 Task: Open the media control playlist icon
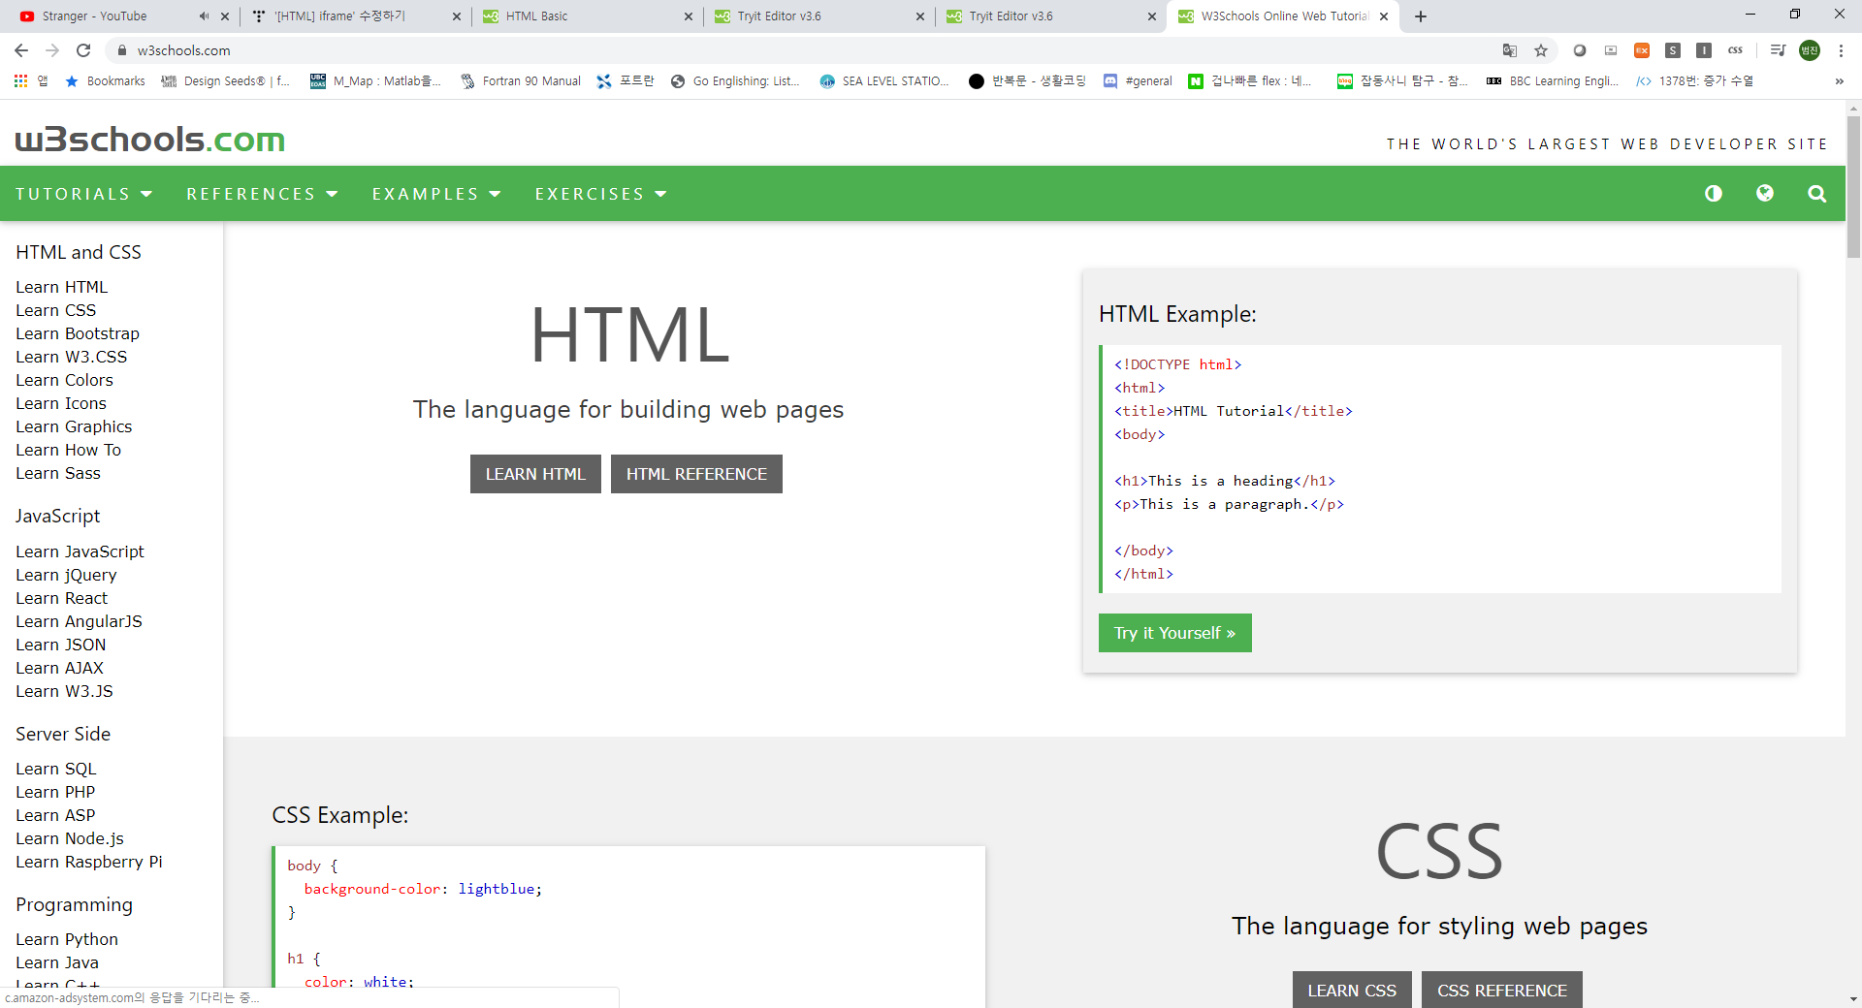click(x=1778, y=50)
